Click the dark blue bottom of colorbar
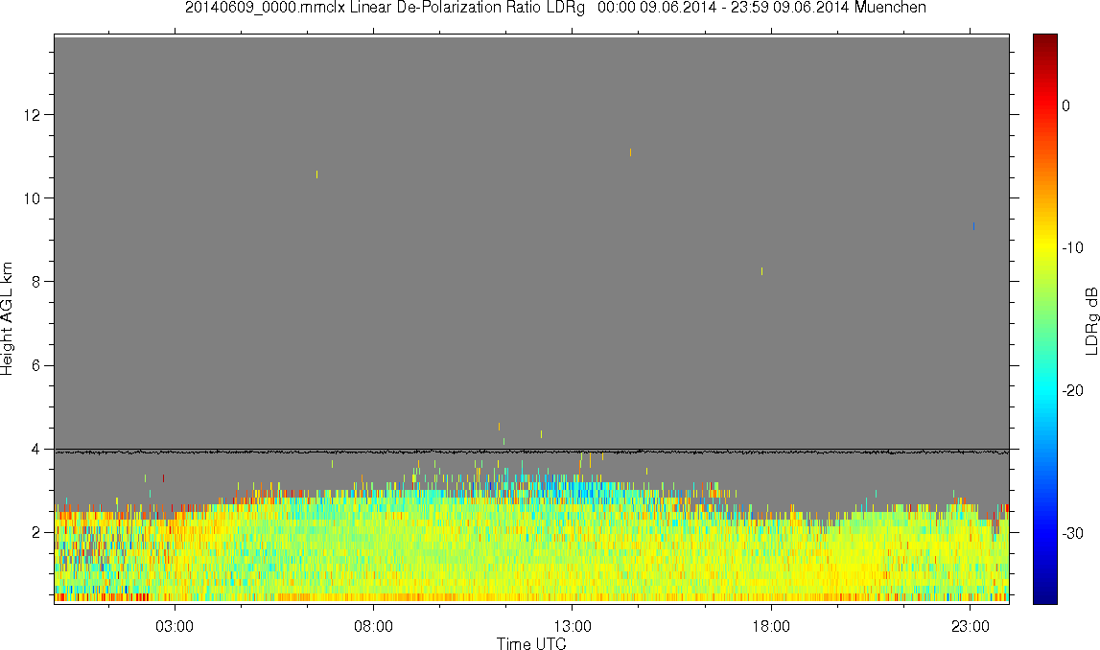 pyautogui.click(x=1044, y=596)
